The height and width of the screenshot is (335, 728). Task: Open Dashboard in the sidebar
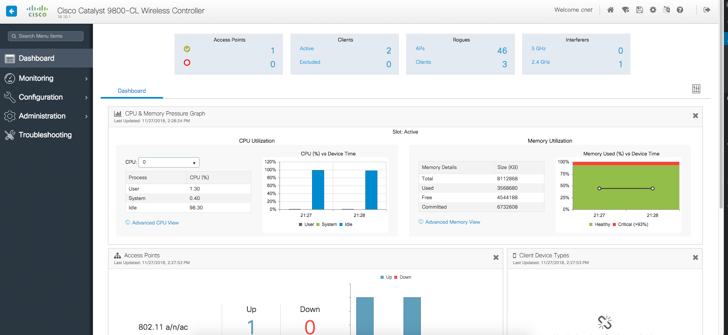[46, 58]
